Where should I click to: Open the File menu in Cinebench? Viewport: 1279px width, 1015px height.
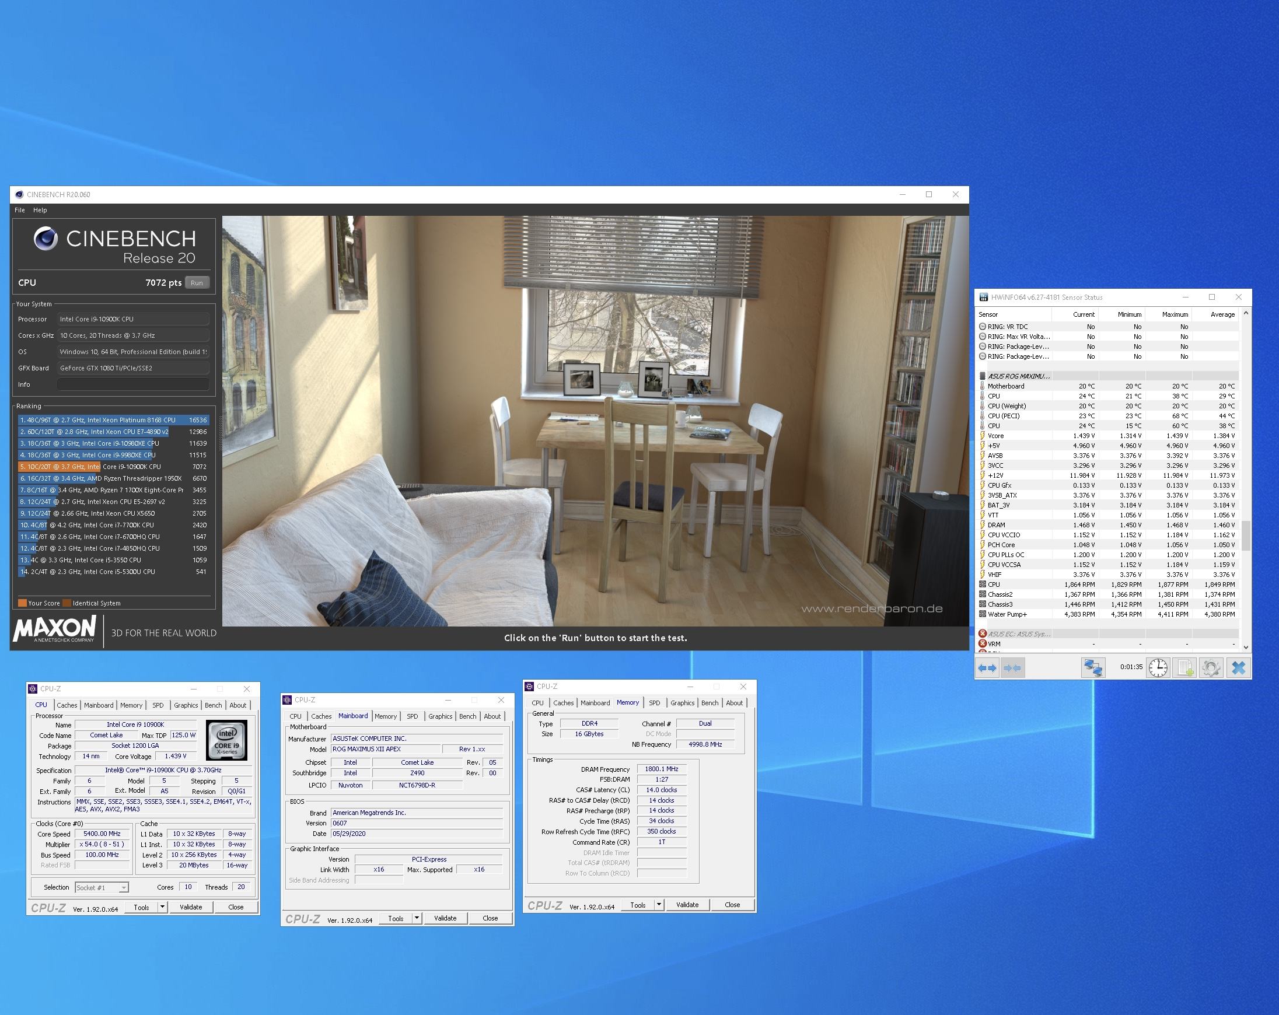pyautogui.click(x=20, y=210)
